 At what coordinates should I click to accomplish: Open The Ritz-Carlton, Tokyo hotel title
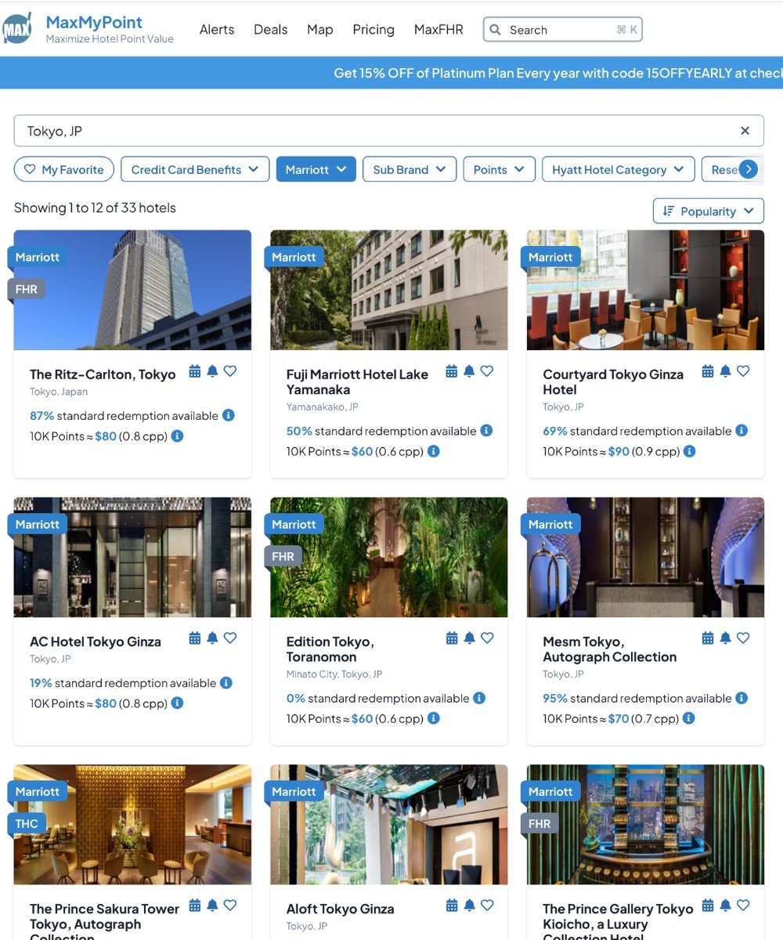click(x=103, y=374)
